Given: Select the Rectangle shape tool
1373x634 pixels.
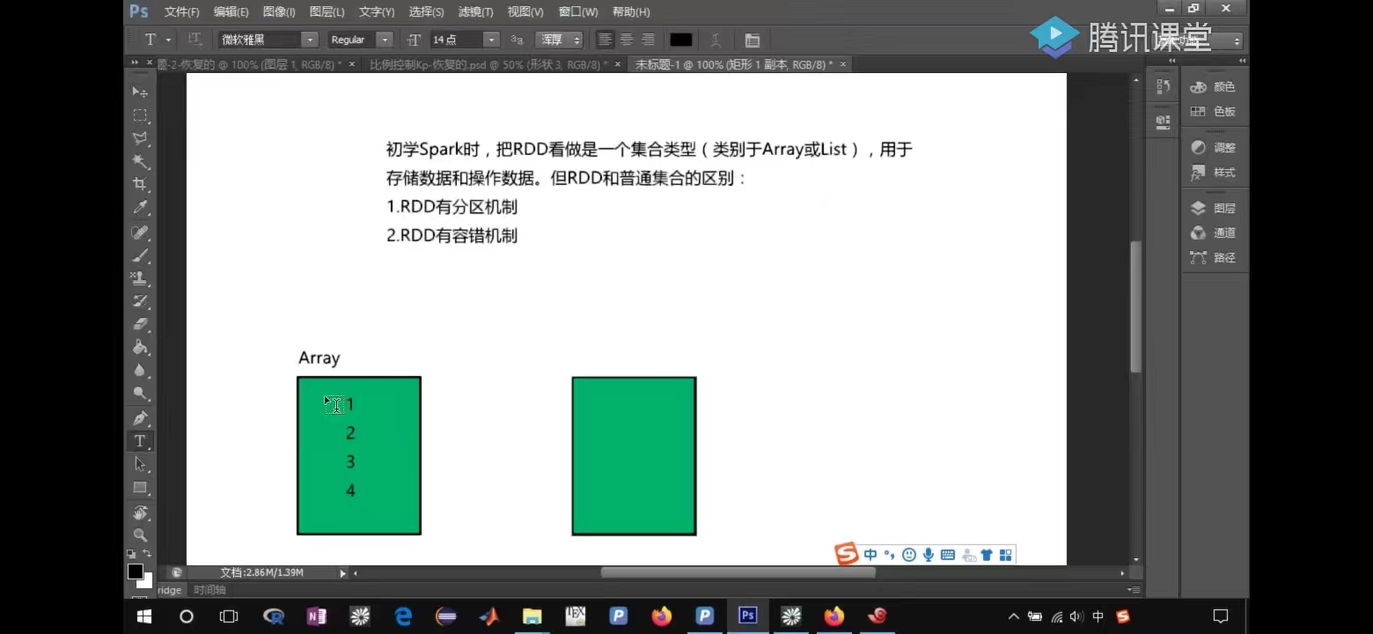Looking at the screenshot, I should pyautogui.click(x=140, y=487).
